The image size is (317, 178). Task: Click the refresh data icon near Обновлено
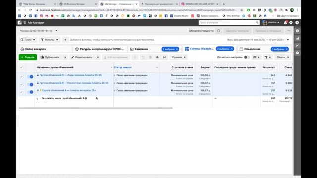click(x=218, y=31)
